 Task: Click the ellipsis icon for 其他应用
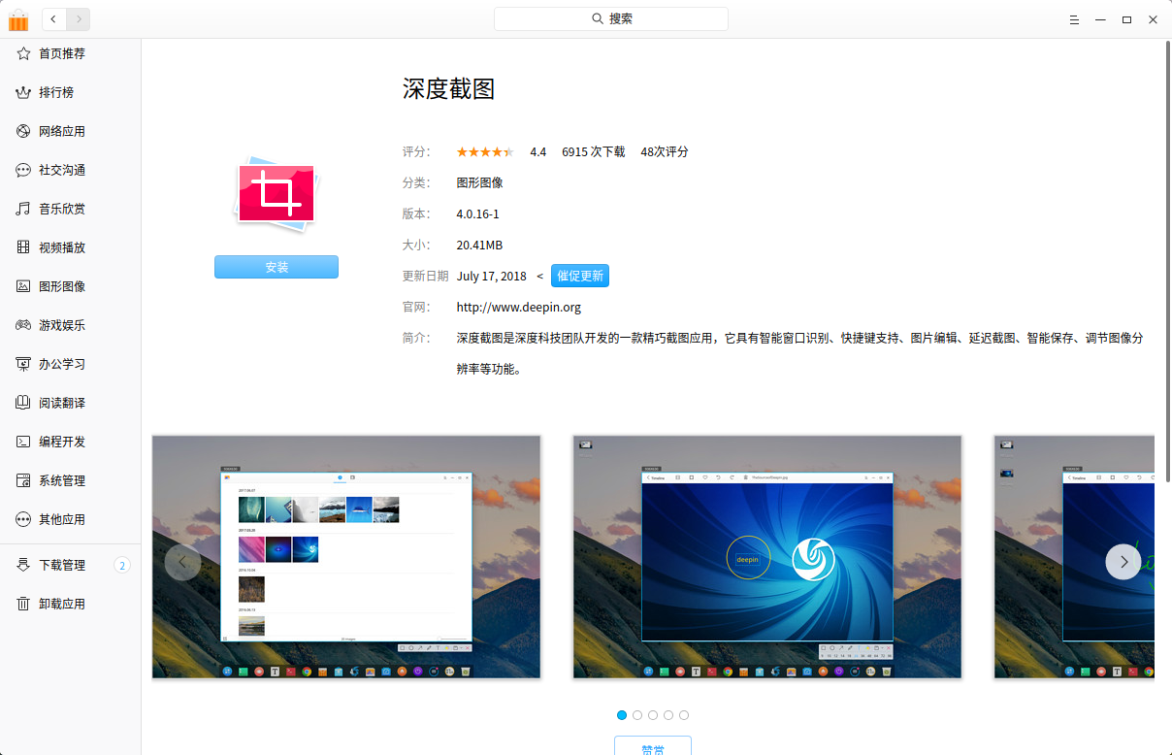(x=23, y=519)
